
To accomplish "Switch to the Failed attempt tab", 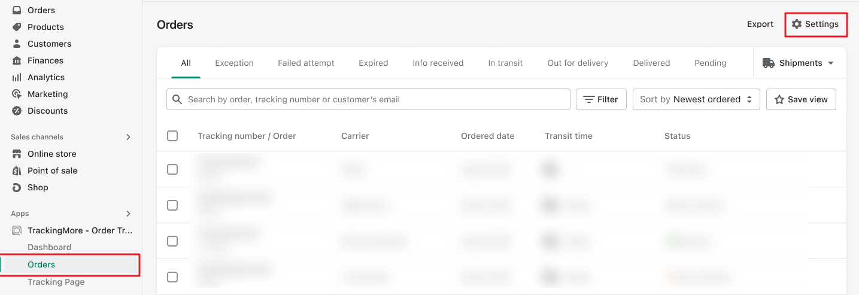I will pos(306,63).
